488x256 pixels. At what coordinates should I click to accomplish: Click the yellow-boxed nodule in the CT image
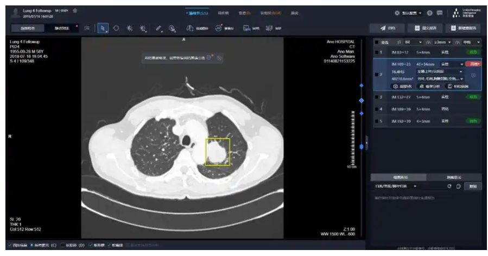tap(218, 152)
